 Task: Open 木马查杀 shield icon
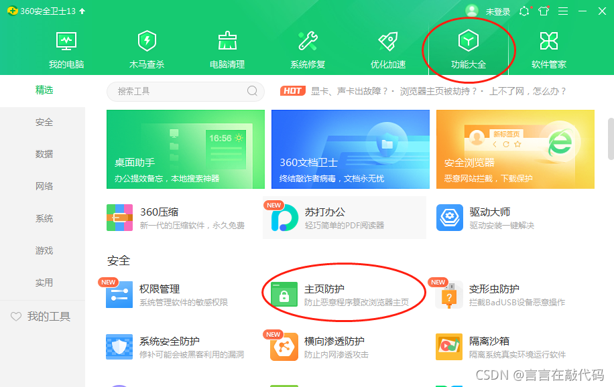[x=147, y=41]
